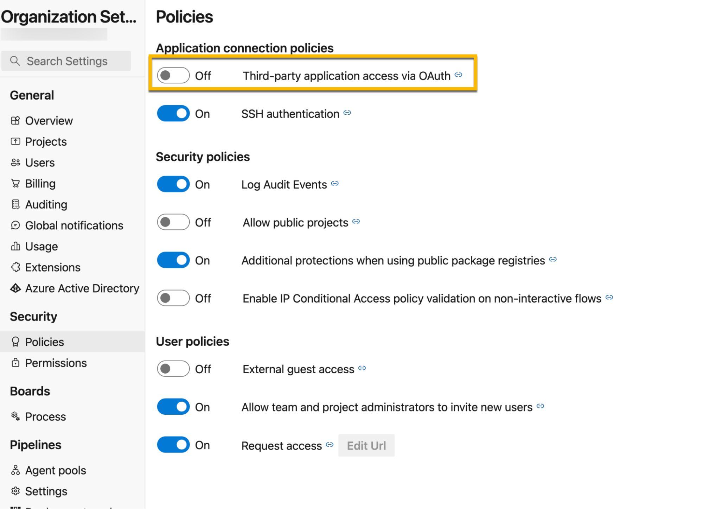Click the Agent pools icon under Pipelines
Screen dimensions: 703x509
point(15,470)
